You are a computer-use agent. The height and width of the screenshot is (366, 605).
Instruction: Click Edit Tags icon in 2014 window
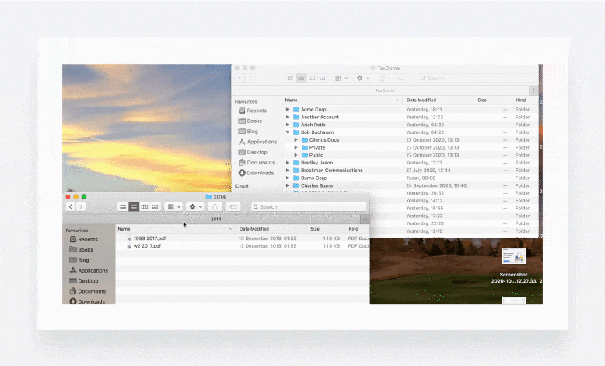(x=233, y=206)
